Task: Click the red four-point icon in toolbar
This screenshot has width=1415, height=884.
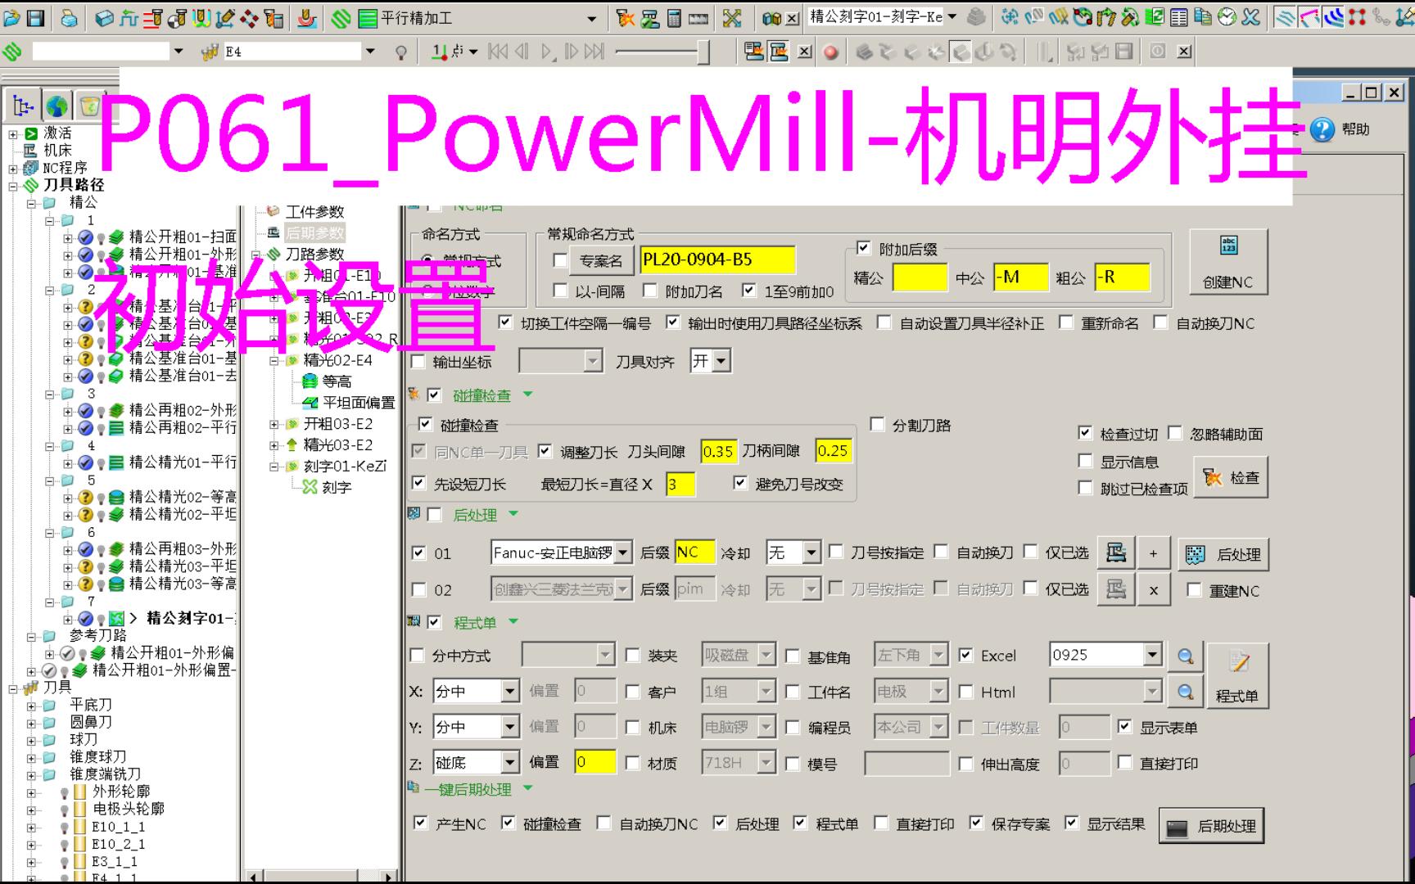Action: point(1357,17)
